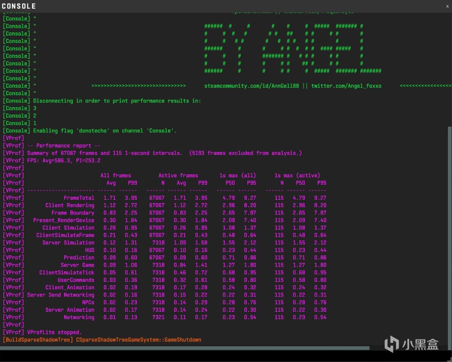Click the horizontal scrollbar thumb
Viewport: 452px width, 362px height.
[x=184, y=348]
